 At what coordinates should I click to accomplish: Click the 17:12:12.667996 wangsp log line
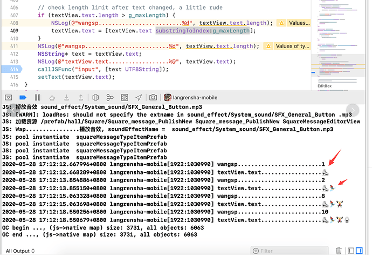[163, 164]
